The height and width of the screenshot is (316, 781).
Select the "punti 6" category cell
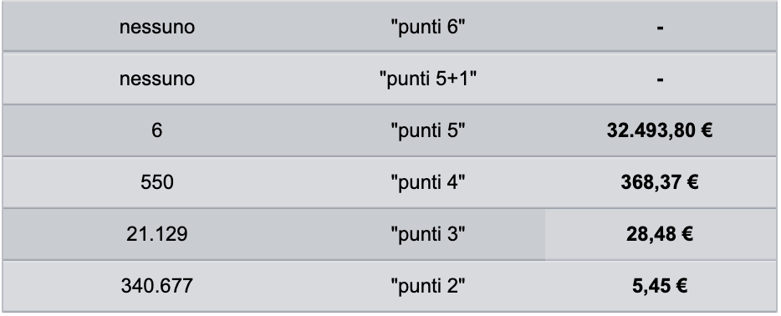[x=428, y=27]
